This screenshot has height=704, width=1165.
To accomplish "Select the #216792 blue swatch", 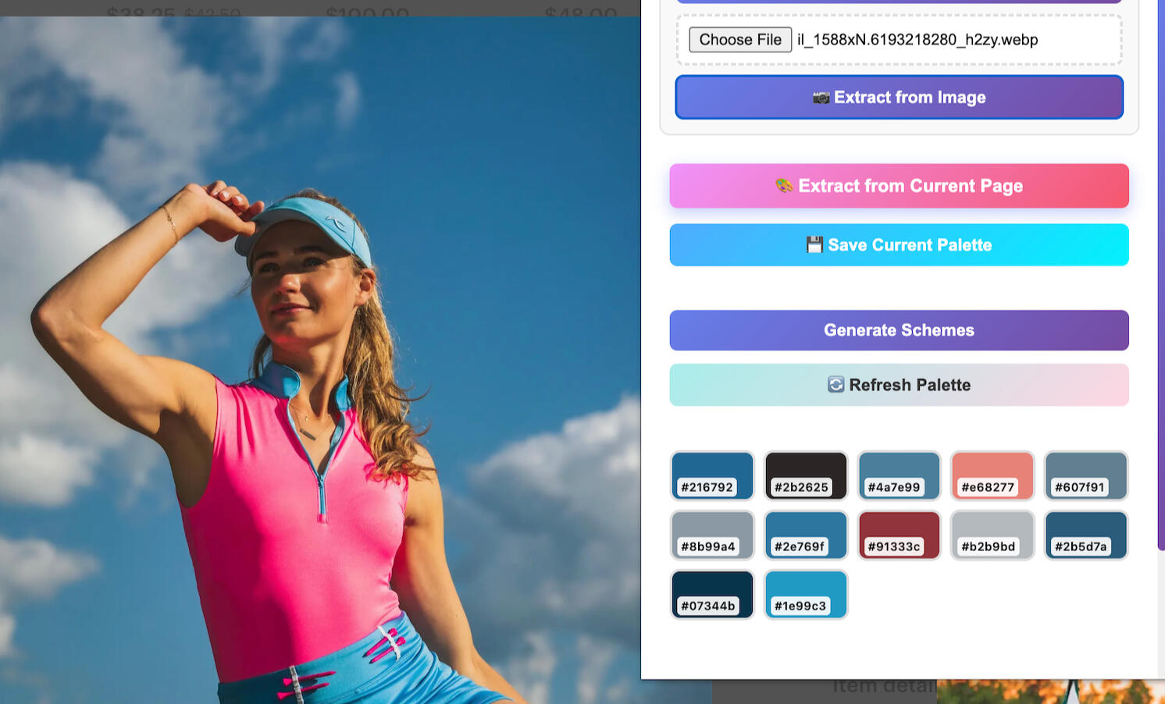I will [x=712, y=475].
